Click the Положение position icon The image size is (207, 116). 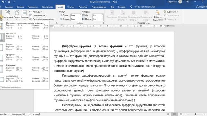(x=112, y=13)
